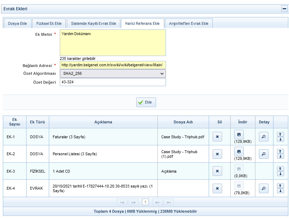The height and width of the screenshot is (218, 289).
Task: Click the page 1 pagination button
Action: tap(145, 202)
